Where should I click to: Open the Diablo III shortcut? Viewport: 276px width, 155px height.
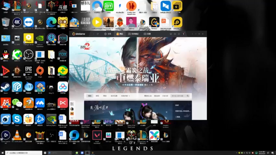click(x=17, y=72)
